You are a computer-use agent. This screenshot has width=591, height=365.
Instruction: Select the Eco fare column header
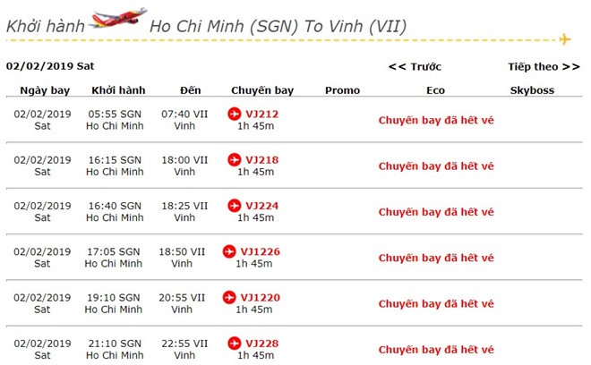[435, 90]
